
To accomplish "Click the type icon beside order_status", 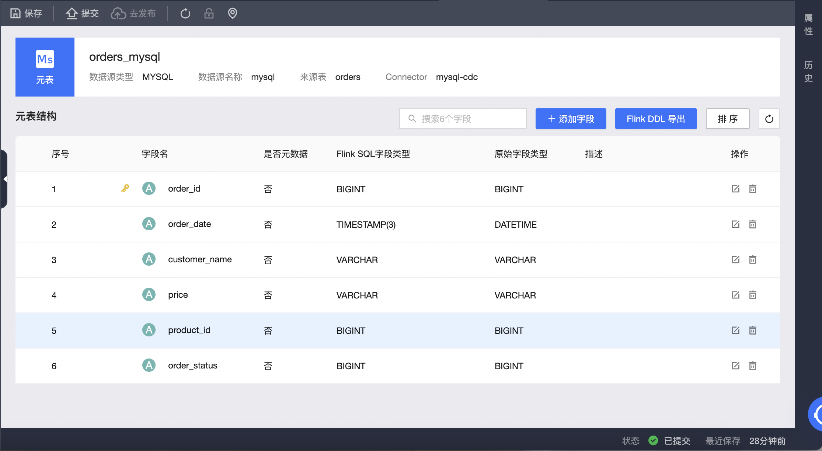I will coord(149,365).
